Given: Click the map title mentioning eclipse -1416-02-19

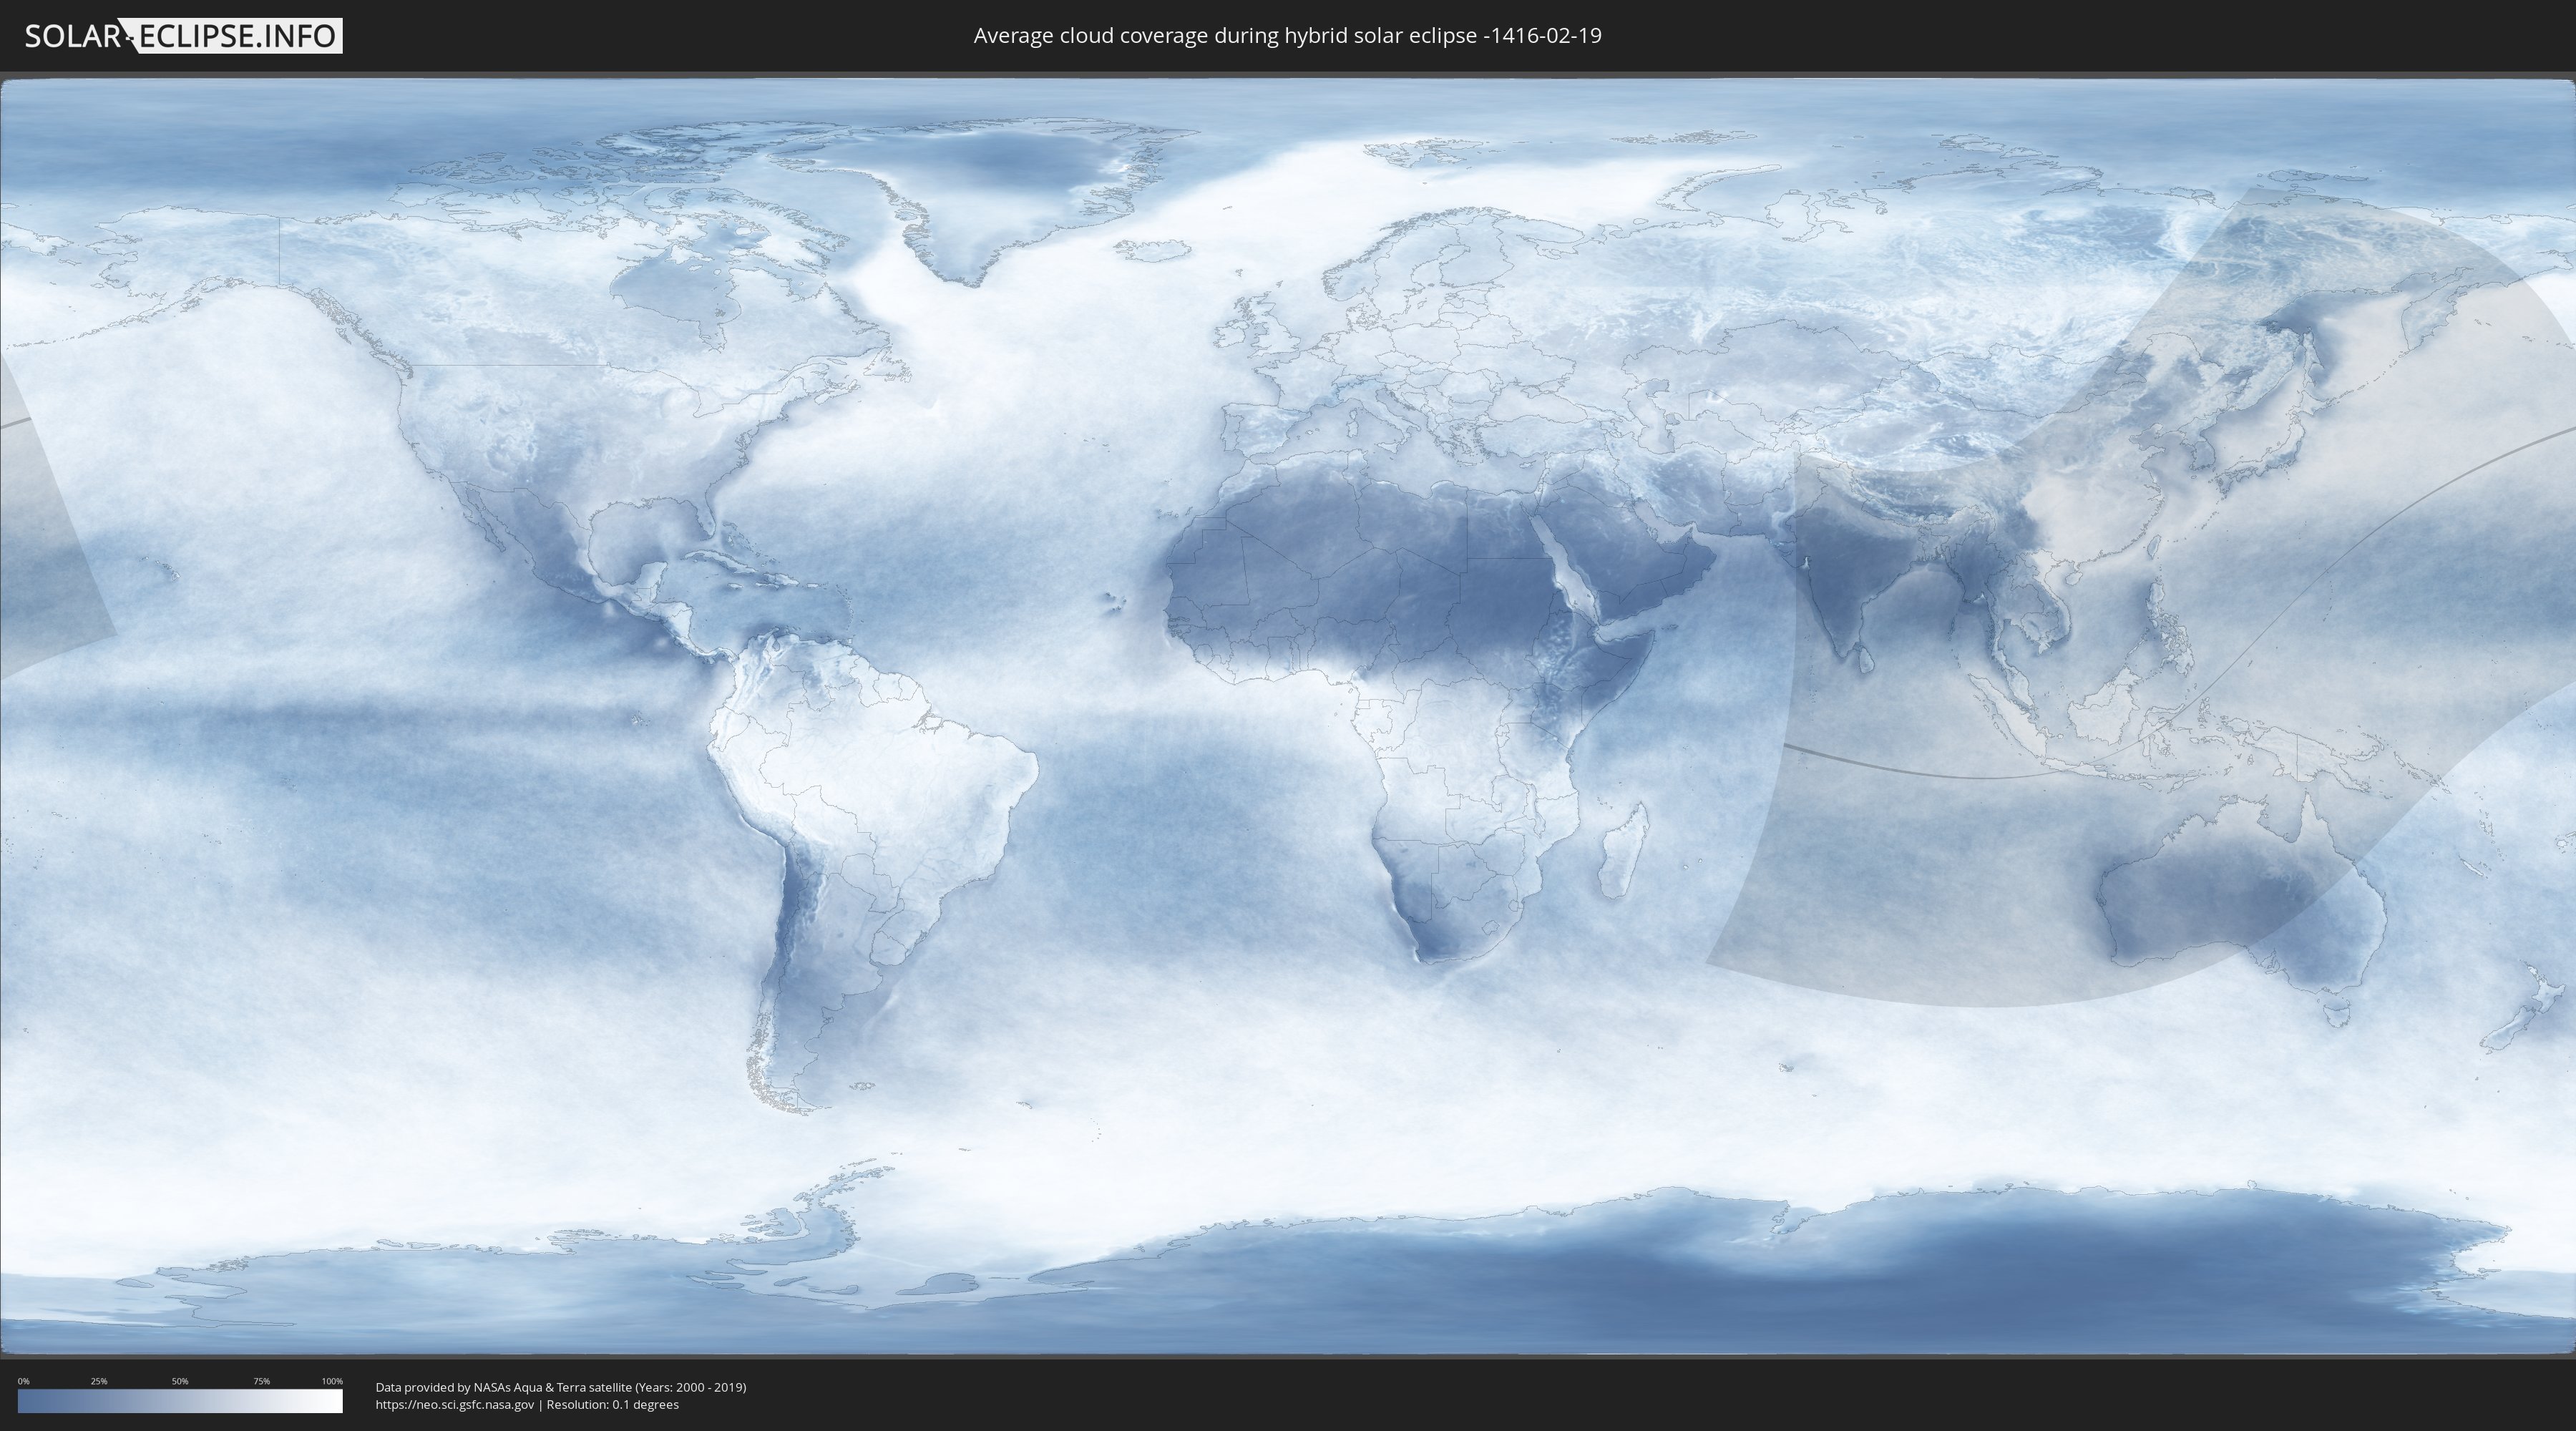Looking at the screenshot, I should (1287, 36).
